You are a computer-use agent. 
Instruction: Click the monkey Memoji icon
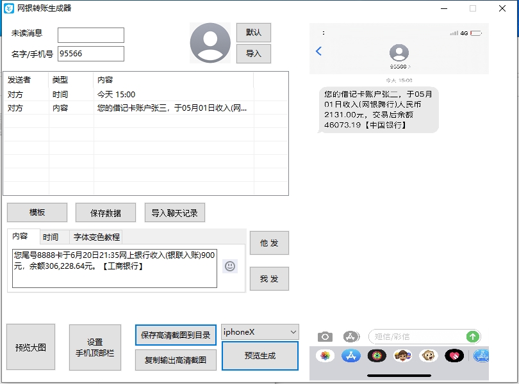(x=428, y=356)
